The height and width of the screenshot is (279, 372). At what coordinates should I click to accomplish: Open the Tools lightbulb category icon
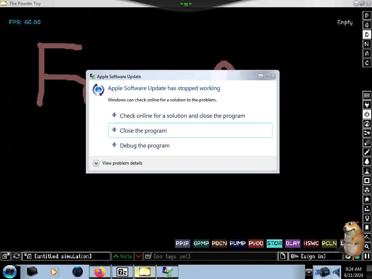click(x=367, y=218)
